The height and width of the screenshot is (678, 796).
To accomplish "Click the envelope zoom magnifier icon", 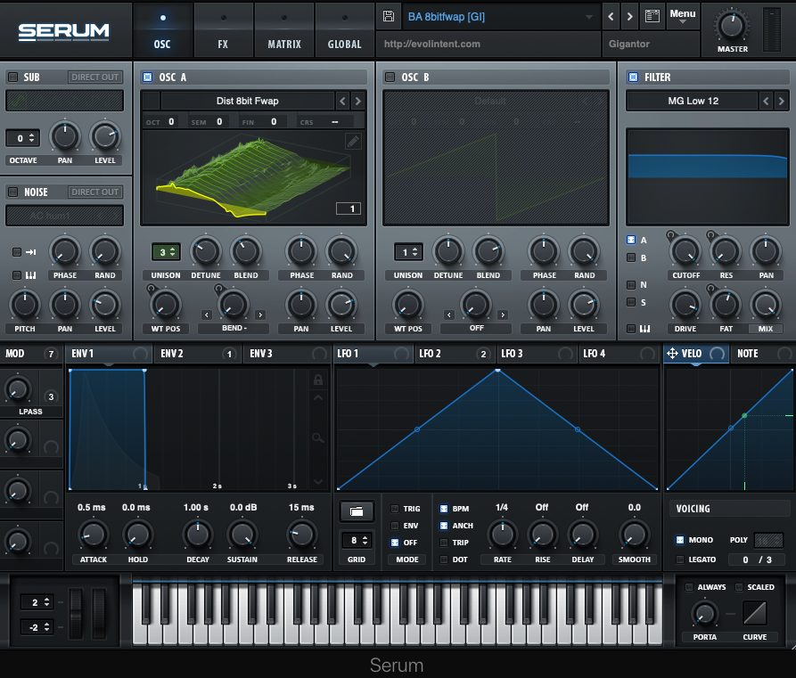I will click(318, 437).
